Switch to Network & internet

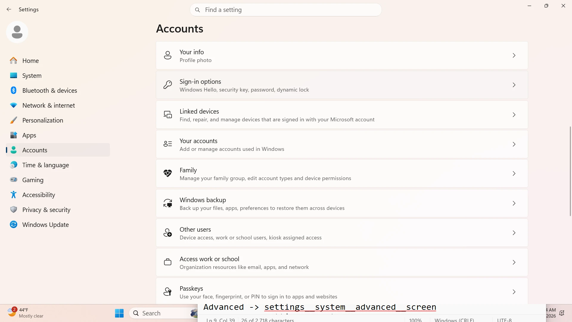[x=58, y=105]
